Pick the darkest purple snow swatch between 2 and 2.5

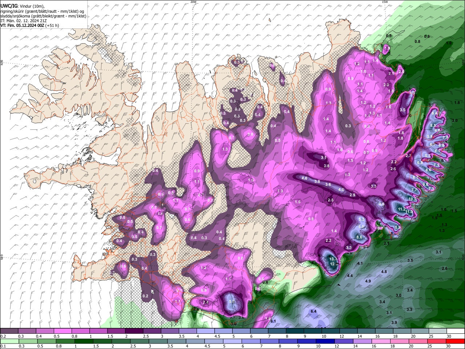[134, 331]
